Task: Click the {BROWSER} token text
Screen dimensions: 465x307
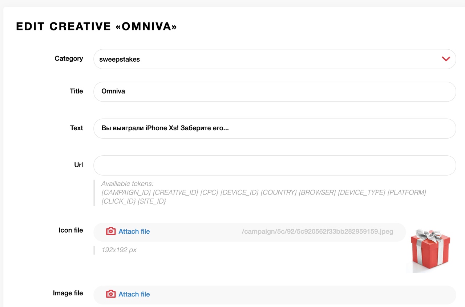Action: 317,192
